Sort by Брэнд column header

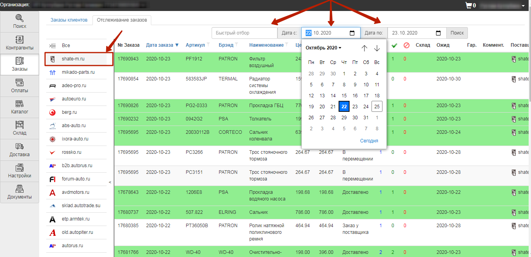(226, 45)
